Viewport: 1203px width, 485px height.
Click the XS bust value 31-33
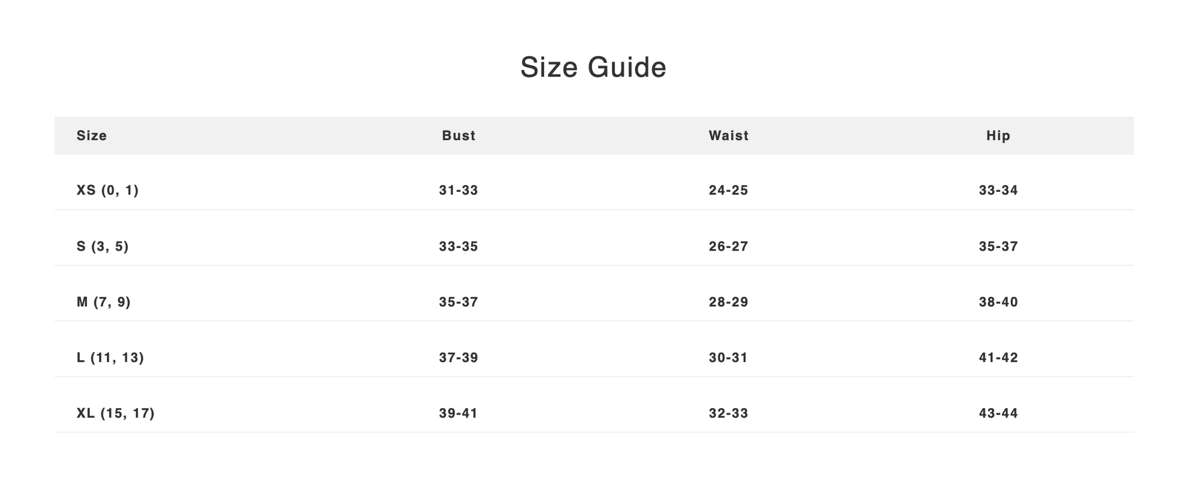[x=459, y=190]
